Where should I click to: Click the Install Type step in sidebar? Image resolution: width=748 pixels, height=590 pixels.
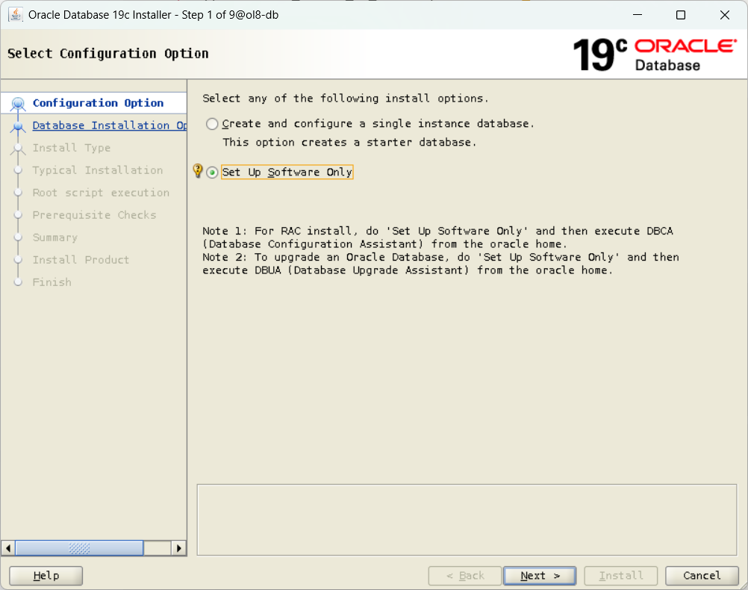point(72,148)
